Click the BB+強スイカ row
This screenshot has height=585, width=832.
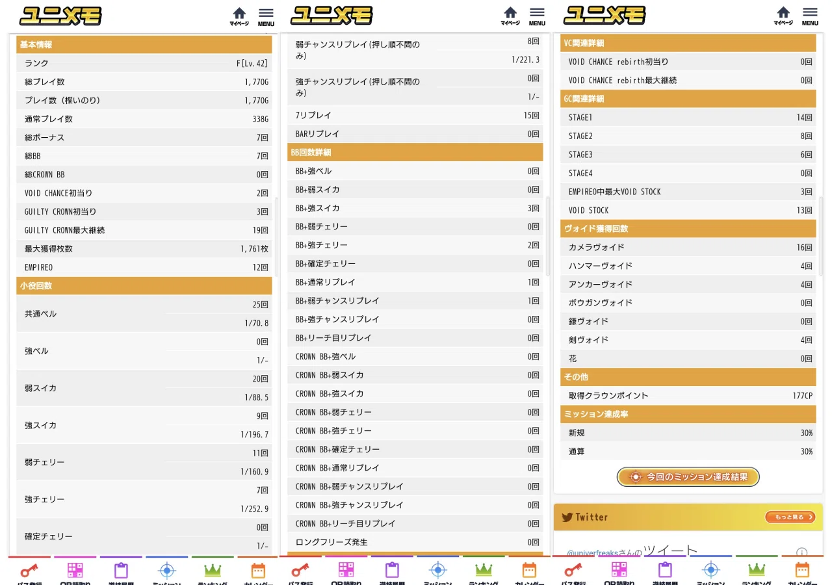coord(415,208)
